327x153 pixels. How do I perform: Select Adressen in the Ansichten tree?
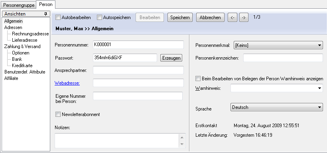13,27
